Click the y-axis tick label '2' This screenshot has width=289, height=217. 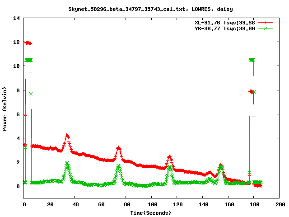(x=18, y=162)
